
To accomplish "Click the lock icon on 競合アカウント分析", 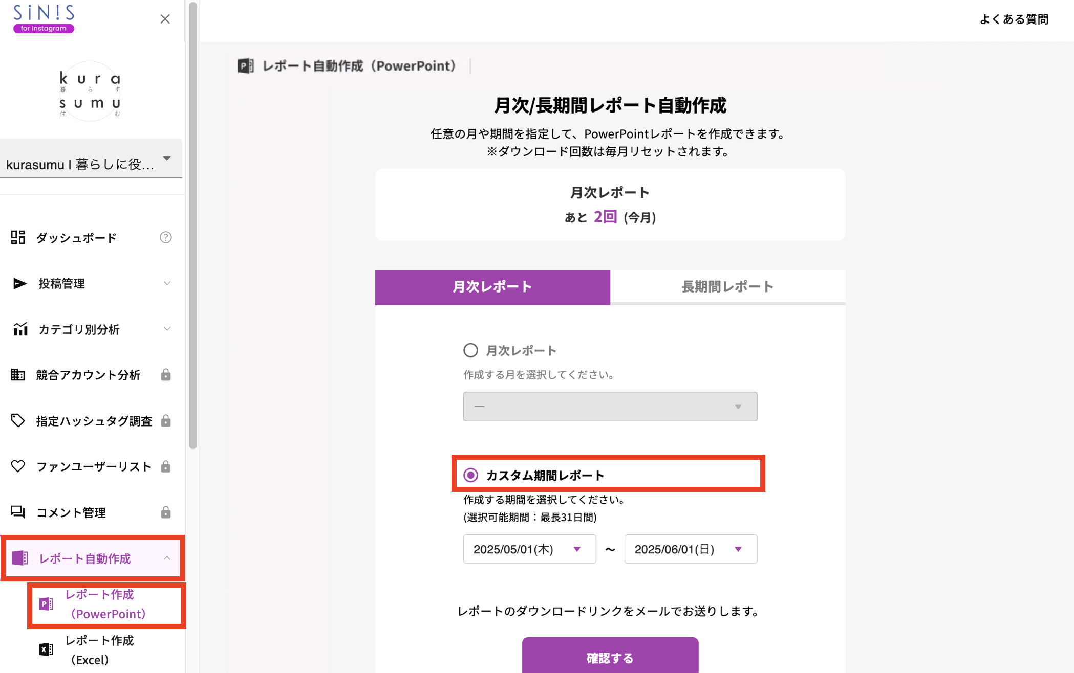I will pyautogui.click(x=165, y=375).
